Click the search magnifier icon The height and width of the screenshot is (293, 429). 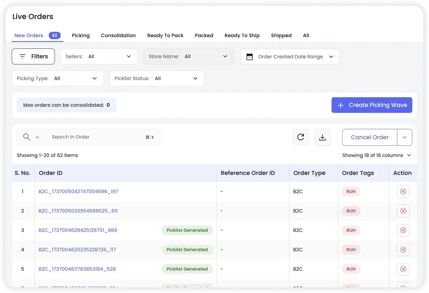pyautogui.click(x=26, y=137)
